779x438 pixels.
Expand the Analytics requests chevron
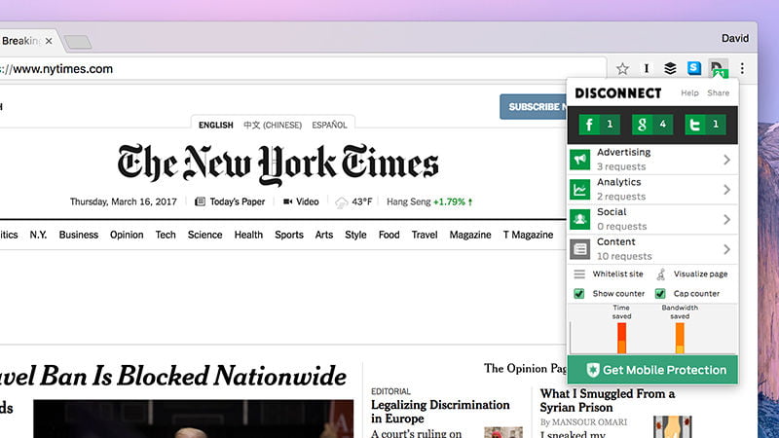pos(726,190)
